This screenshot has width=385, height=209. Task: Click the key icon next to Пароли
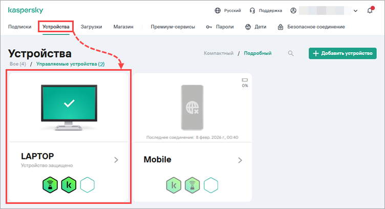pos(209,27)
